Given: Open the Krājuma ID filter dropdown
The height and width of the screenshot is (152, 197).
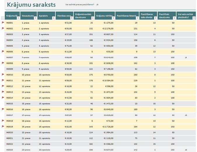Looking at the screenshot, I should coord(18,18).
